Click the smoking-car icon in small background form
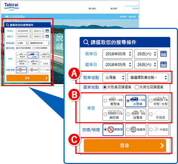This screenshot has height=164, width=178. point(32,70)
